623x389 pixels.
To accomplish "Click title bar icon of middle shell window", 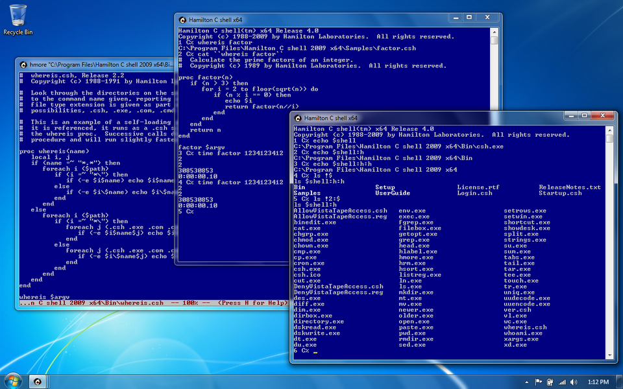I will point(182,20).
